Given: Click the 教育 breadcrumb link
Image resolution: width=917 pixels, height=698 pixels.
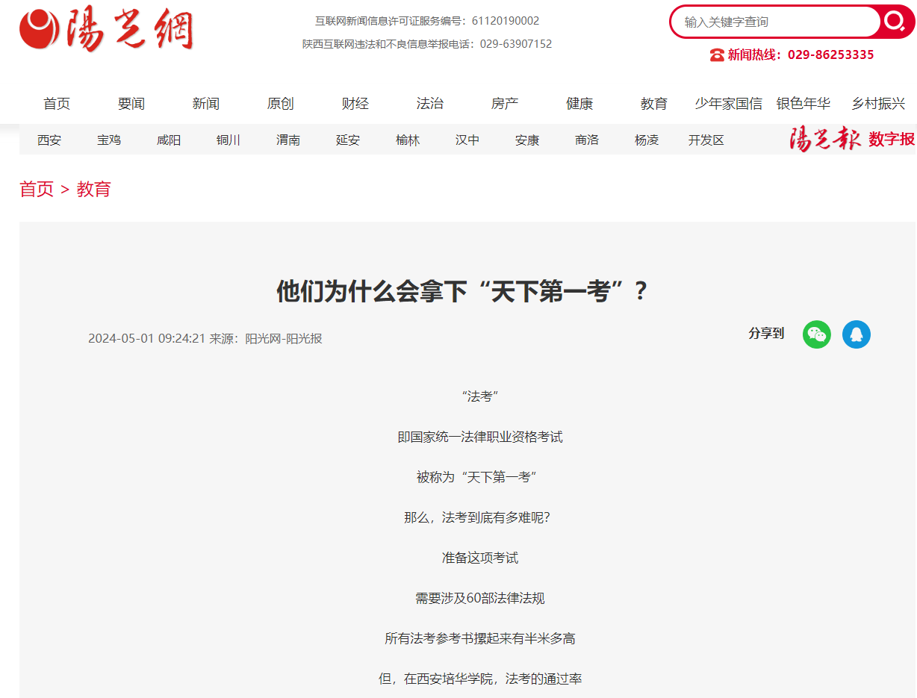Looking at the screenshot, I should [93, 189].
